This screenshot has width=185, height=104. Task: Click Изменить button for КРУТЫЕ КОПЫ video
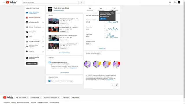pos(63,23)
